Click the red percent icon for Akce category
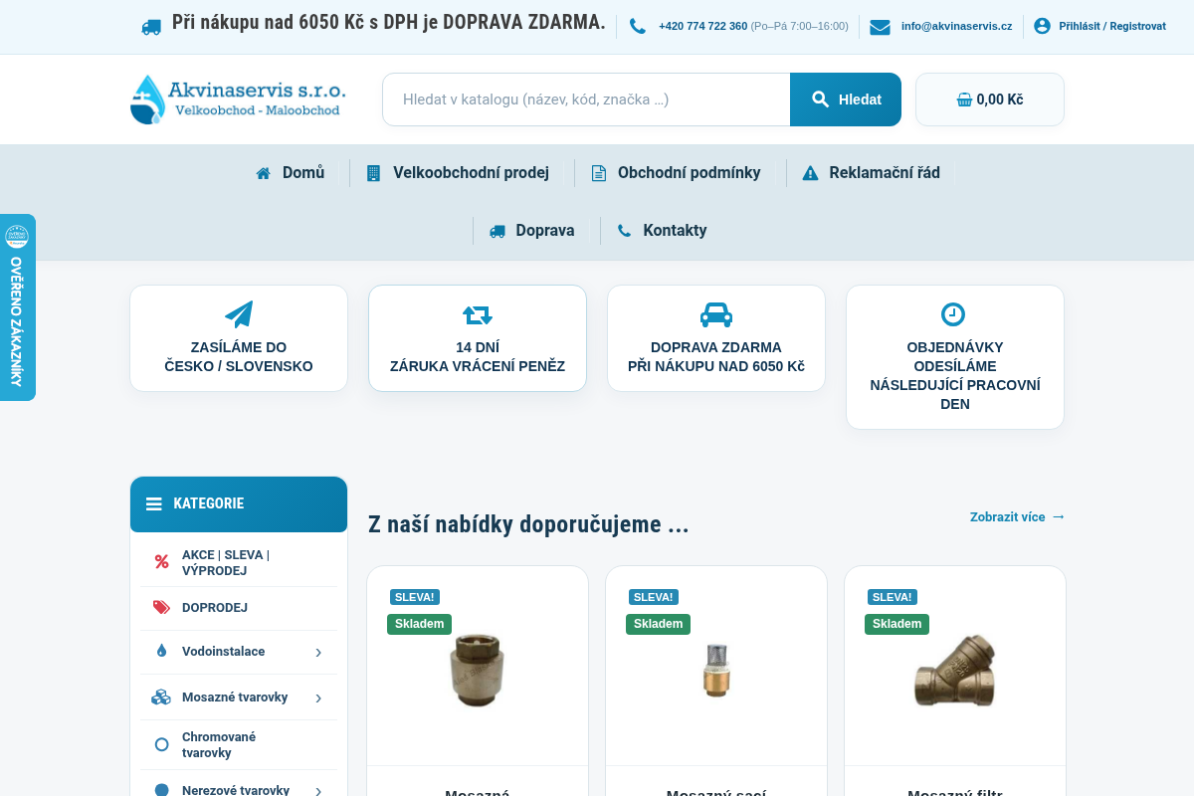The image size is (1194, 796). [x=161, y=561]
